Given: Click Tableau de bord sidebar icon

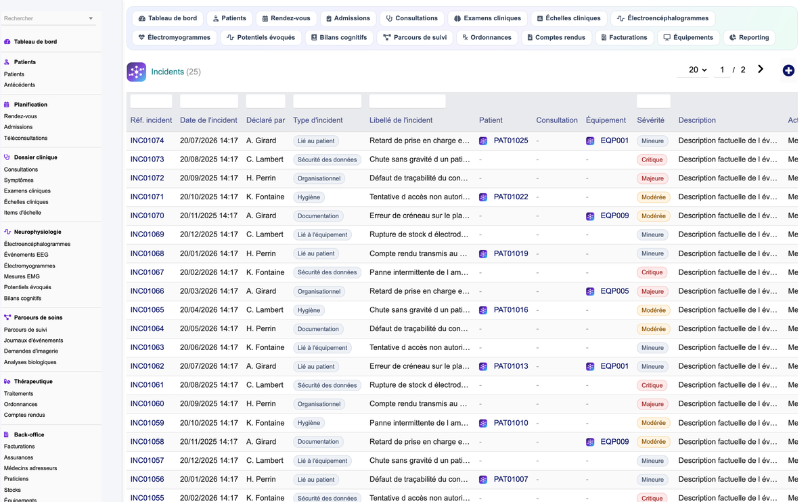Looking at the screenshot, I should click(x=7, y=42).
